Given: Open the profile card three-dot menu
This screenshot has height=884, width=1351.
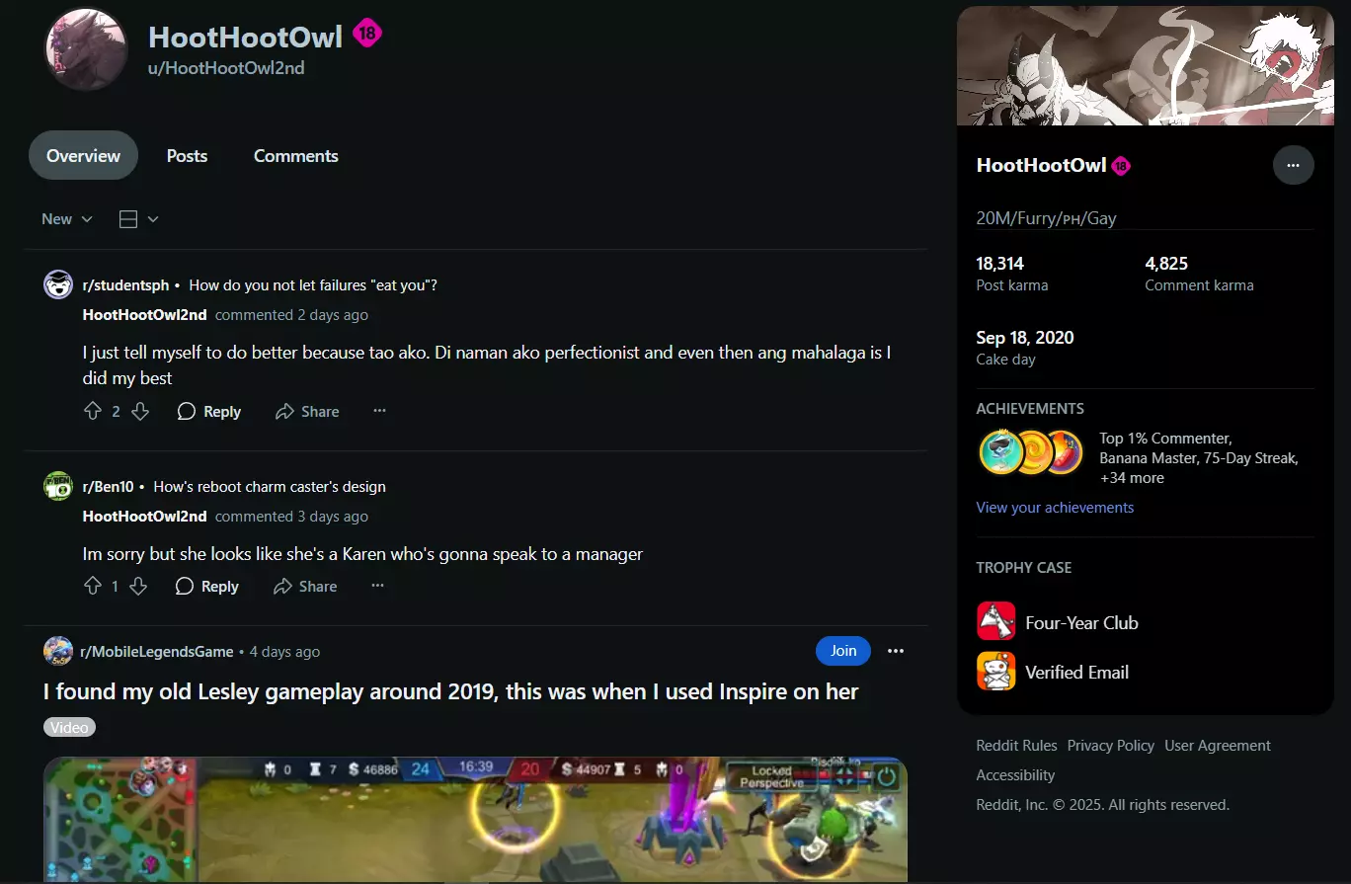Looking at the screenshot, I should click(1293, 165).
